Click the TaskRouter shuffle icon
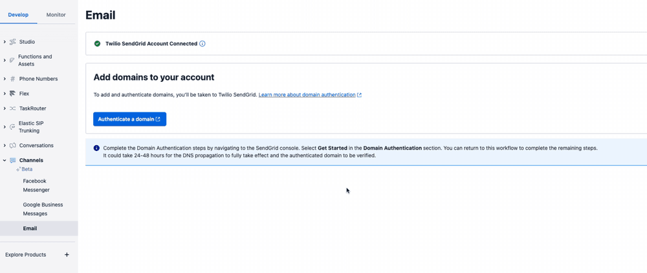The width and height of the screenshot is (647, 273). (x=12, y=108)
